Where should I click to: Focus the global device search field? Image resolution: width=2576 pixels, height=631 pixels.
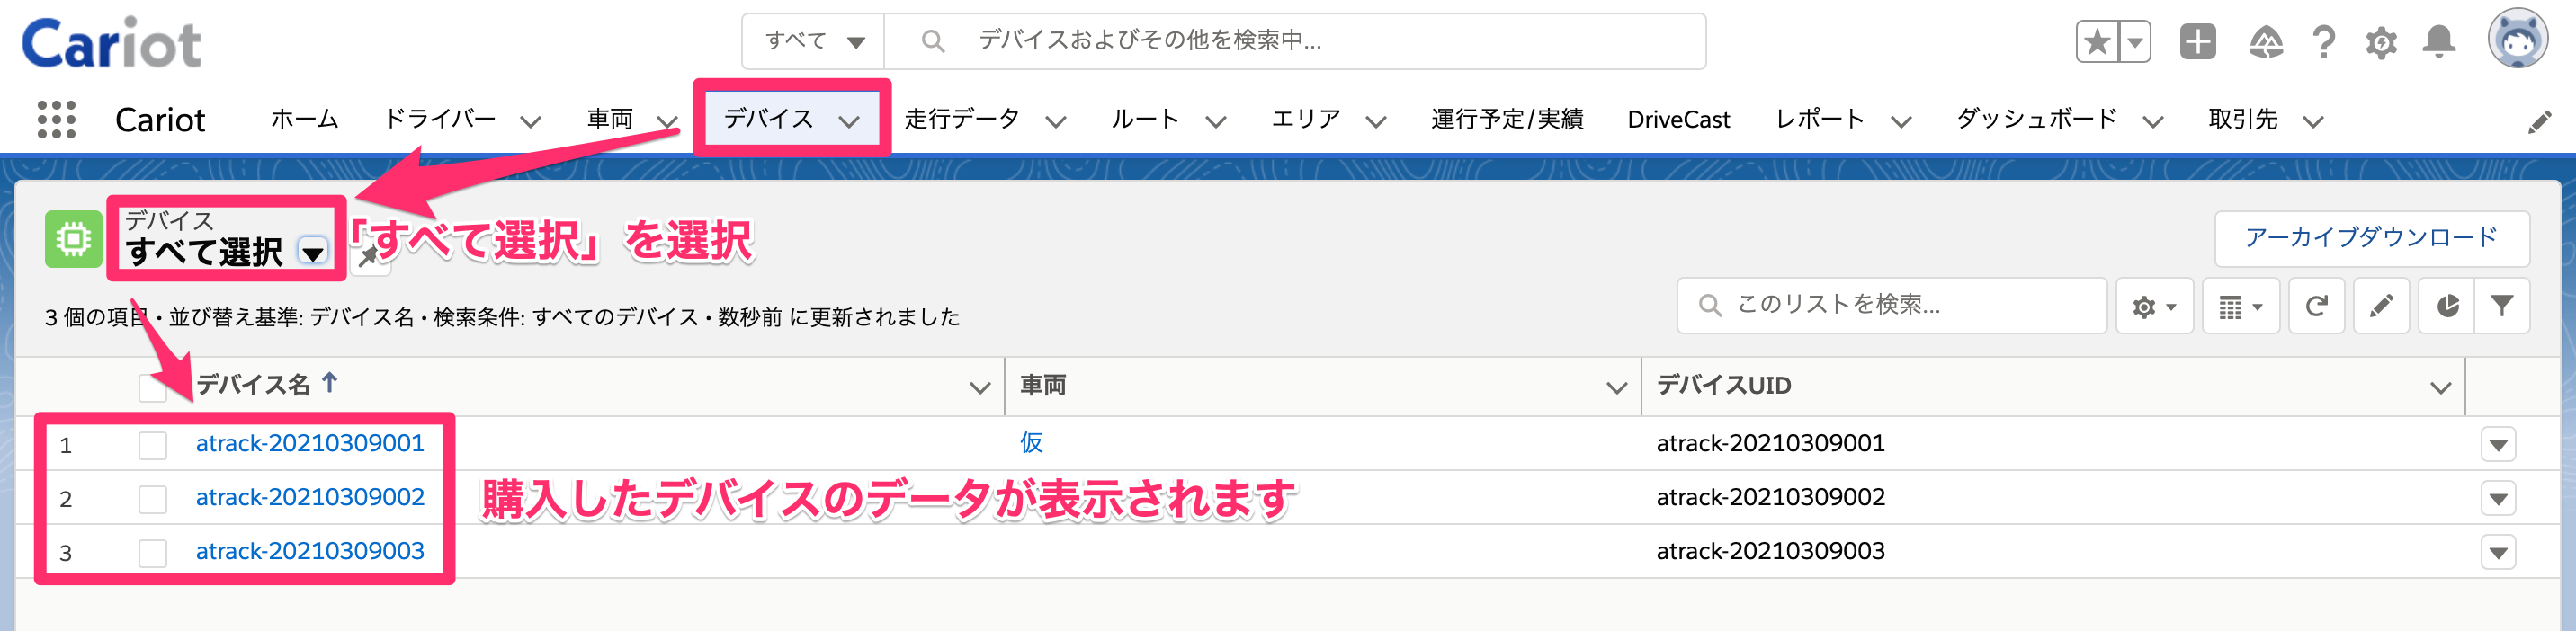coord(1295,41)
